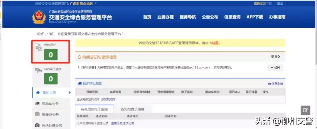Screen dimensions: 317x129
Task: Click the 检验有效期止 column header
Action: click(x=142, y=92)
